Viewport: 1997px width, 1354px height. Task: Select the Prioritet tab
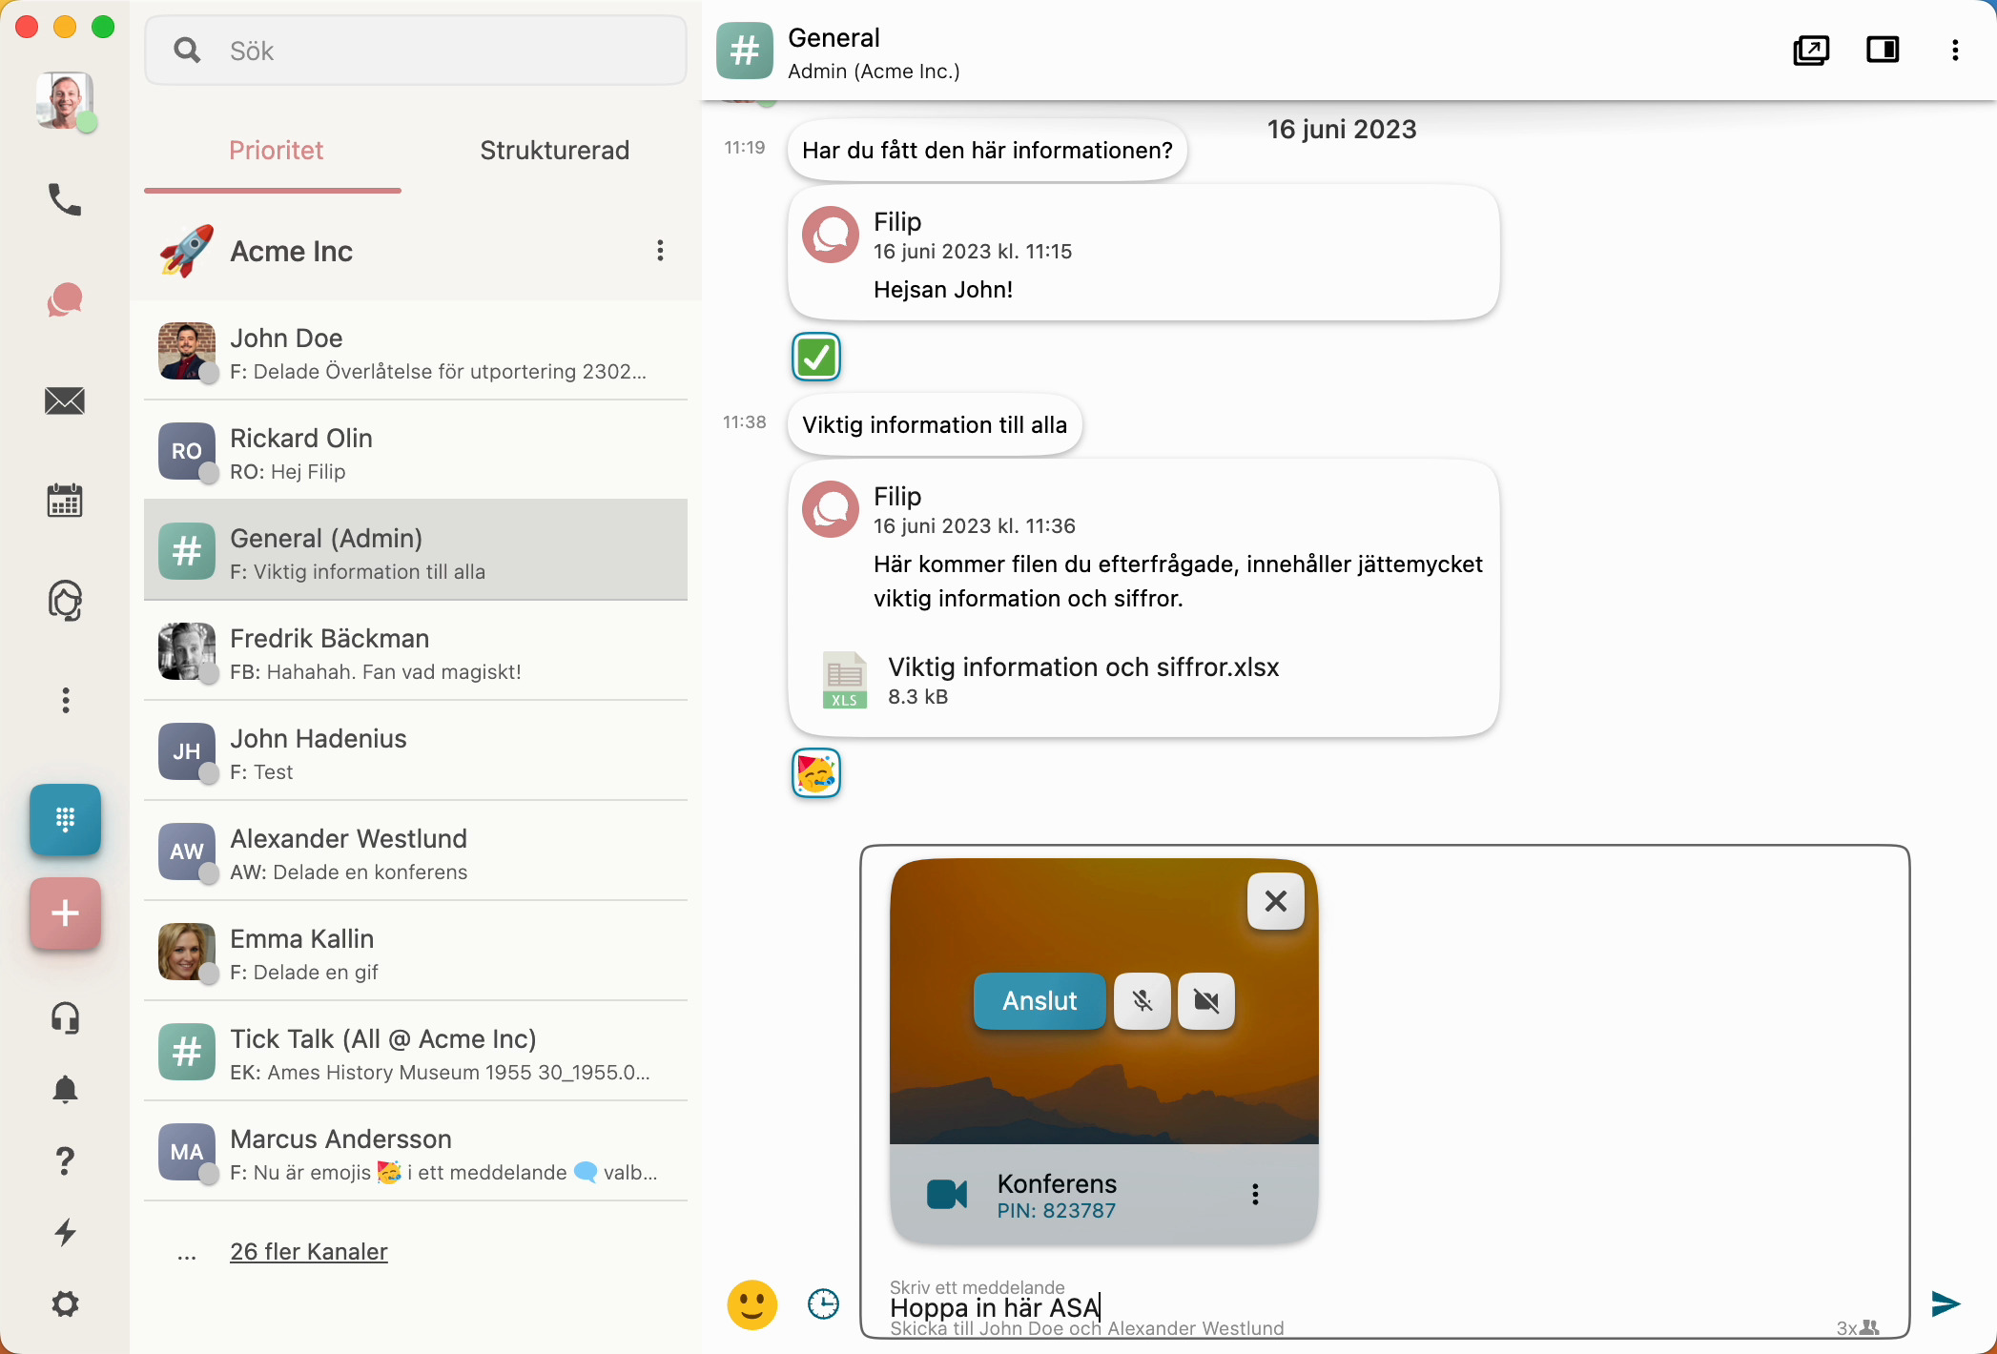click(x=276, y=151)
